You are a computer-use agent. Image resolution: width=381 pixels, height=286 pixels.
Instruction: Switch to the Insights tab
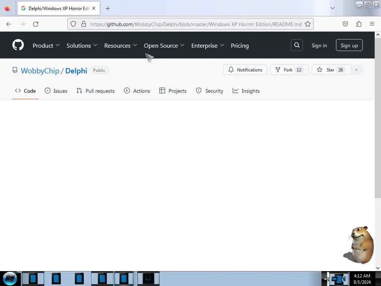tap(246, 91)
